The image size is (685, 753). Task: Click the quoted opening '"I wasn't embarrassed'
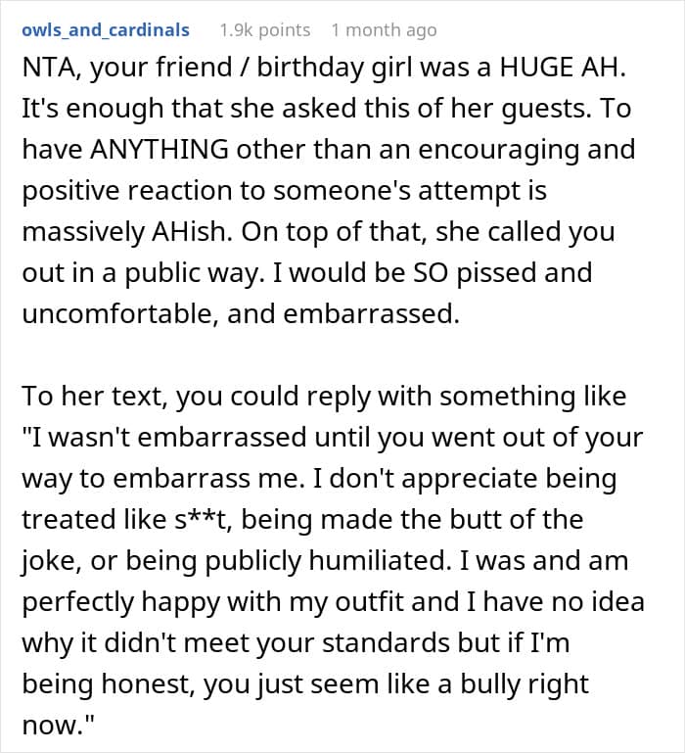point(164,438)
